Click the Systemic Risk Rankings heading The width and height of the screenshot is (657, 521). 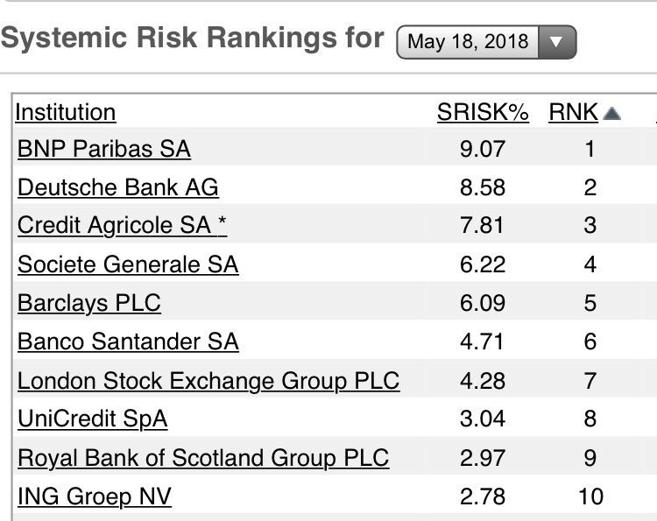(193, 38)
